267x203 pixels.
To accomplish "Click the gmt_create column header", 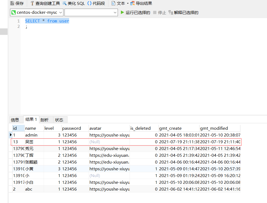I will (x=179, y=128).
